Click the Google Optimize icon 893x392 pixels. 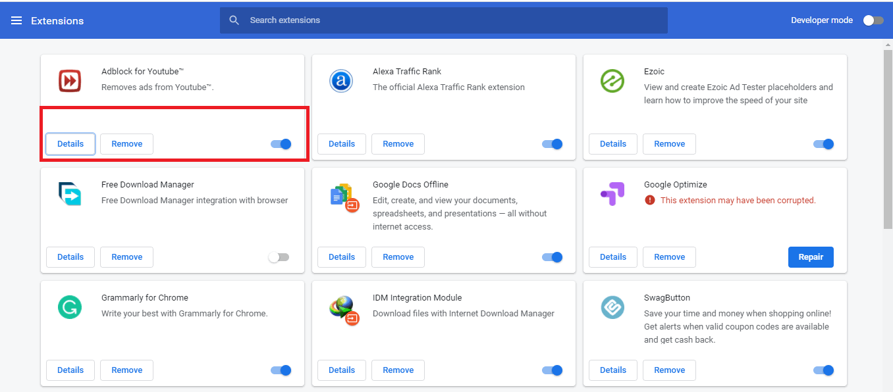(x=612, y=194)
